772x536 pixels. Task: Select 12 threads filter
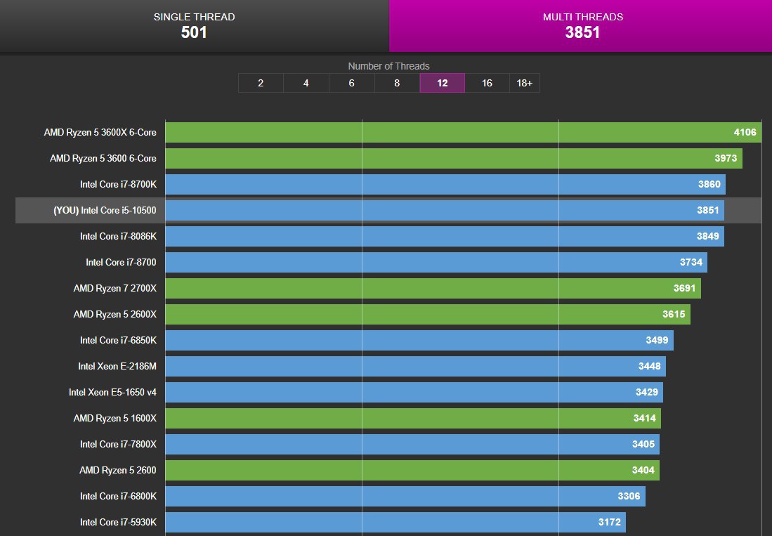click(x=442, y=83)
